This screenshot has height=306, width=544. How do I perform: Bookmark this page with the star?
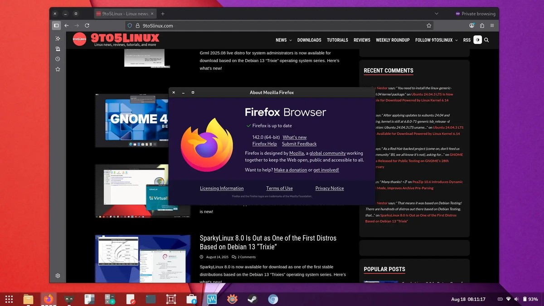pos(428,26)
